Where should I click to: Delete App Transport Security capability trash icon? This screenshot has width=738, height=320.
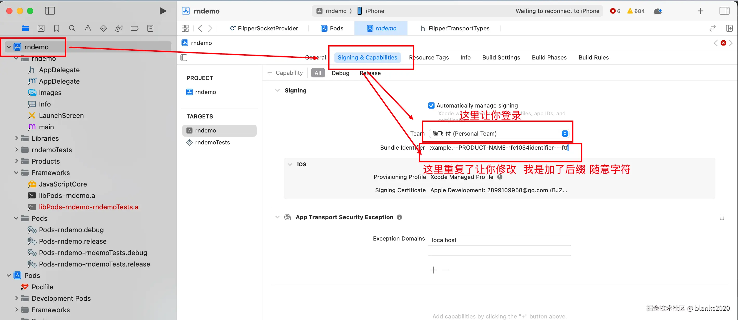722,217
